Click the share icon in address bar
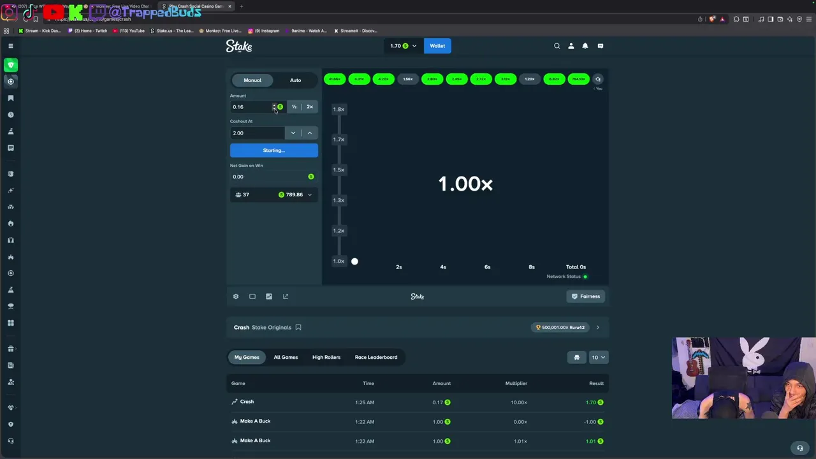The image size is (816, 459). coord(700,19)
